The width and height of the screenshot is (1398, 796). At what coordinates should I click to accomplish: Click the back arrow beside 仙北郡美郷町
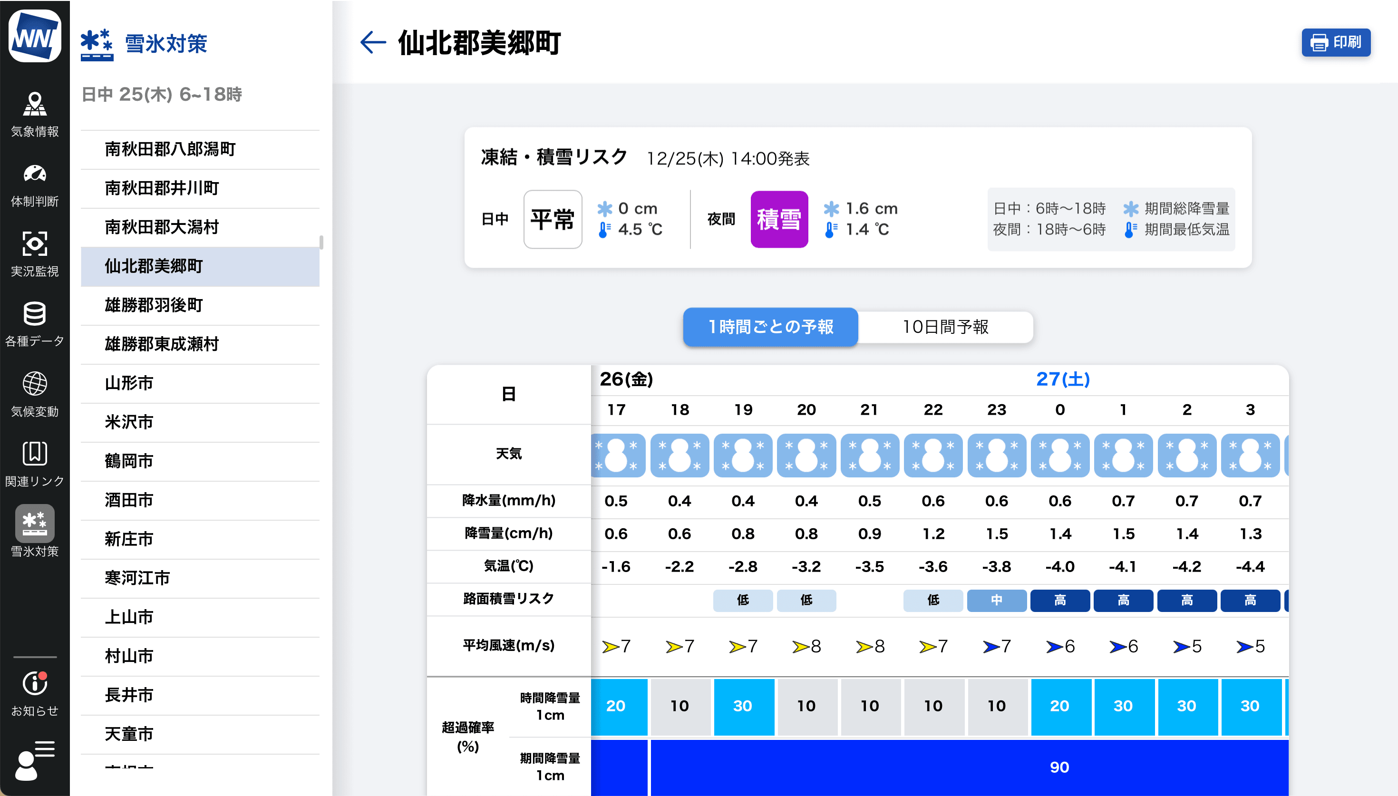pyautogui.click(x=373, y=43)
